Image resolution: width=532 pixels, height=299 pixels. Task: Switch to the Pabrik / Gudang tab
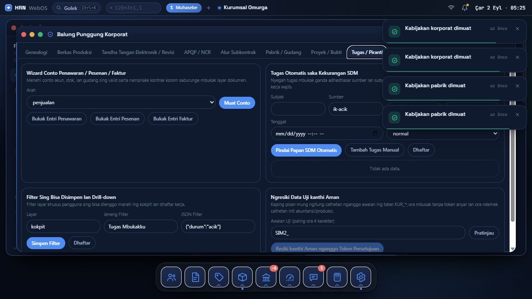coord(283,52)
